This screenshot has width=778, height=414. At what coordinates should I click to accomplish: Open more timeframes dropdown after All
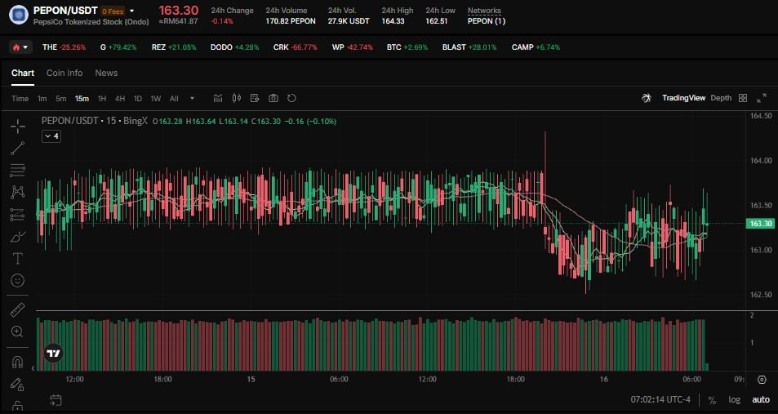(x=193, y=98)
